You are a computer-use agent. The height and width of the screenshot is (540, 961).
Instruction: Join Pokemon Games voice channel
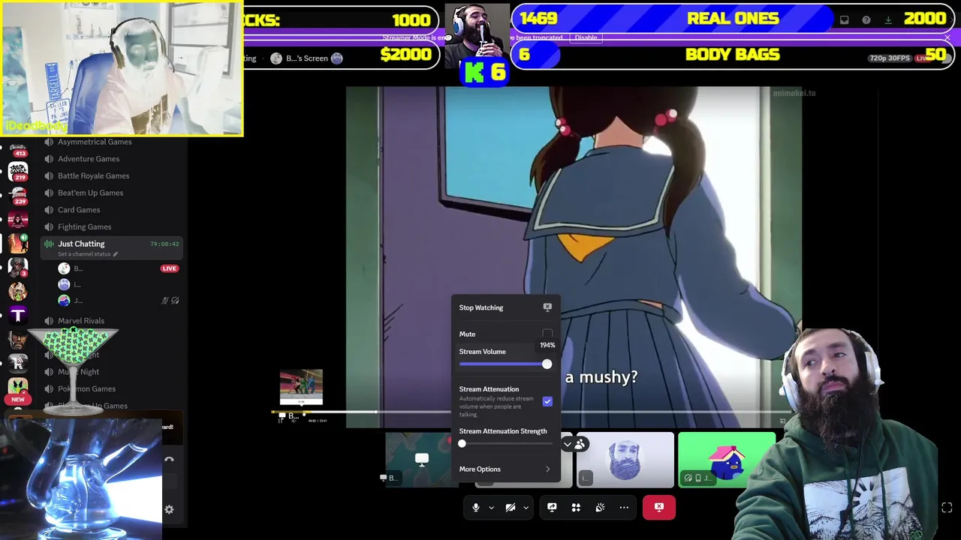coord(87,389)
